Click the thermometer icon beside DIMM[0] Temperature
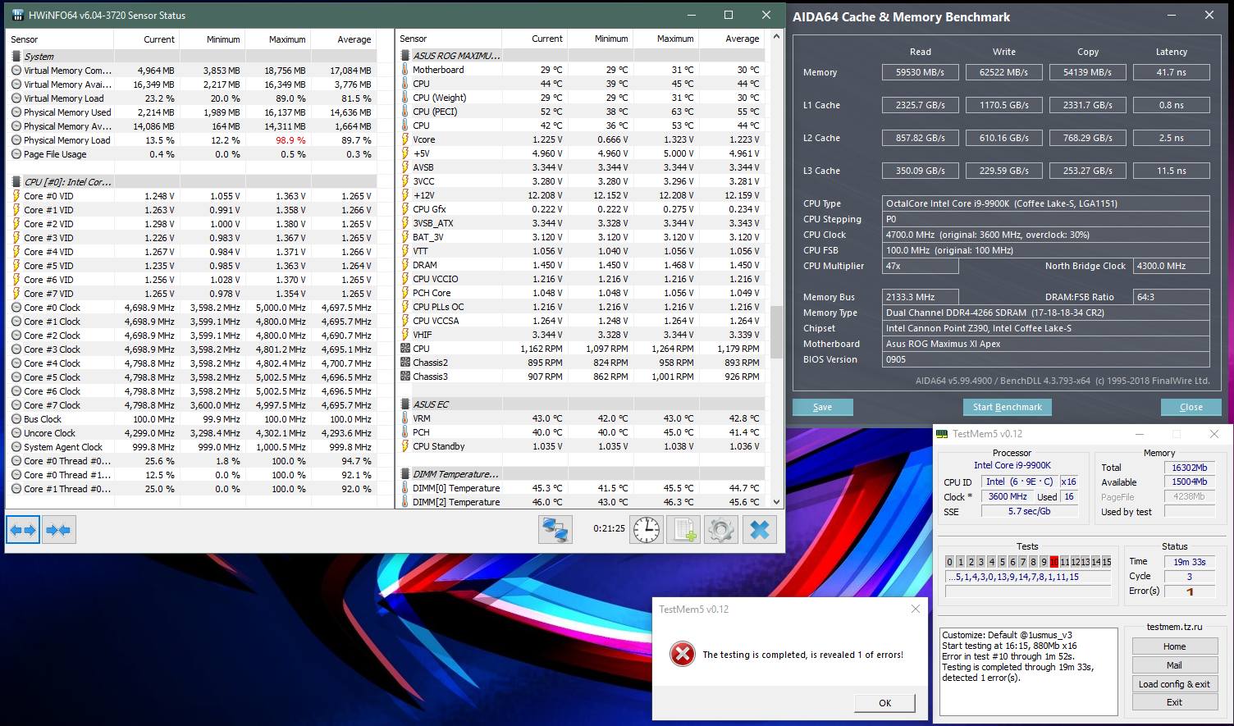Image resolution: width=1234 pixels, height=726 pixels. point(405,488)
